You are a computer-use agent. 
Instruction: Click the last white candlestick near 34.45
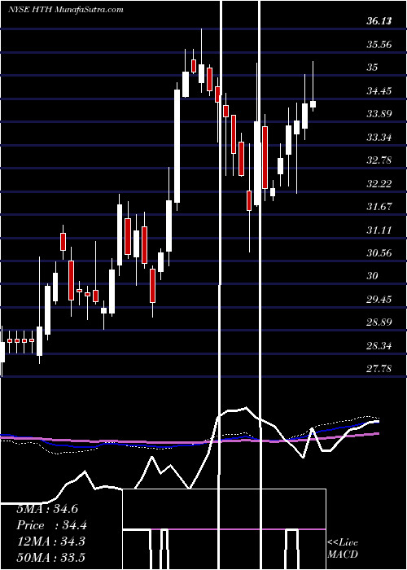313,104
